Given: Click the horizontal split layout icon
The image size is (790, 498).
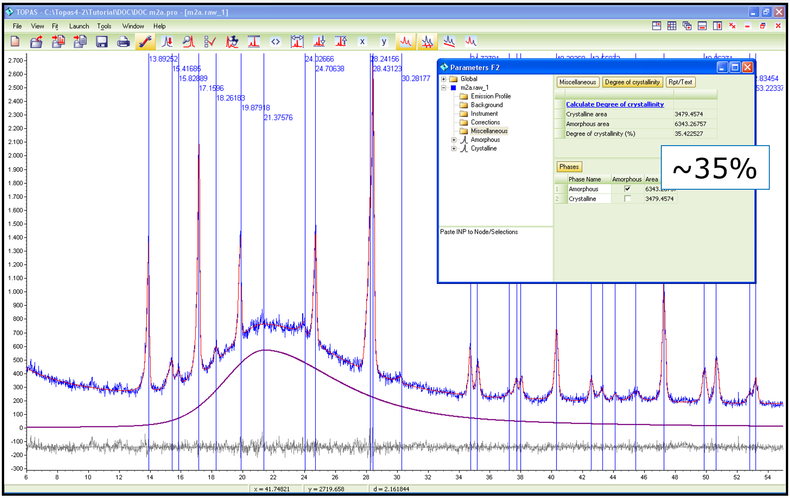Looking at the screenshot, I should click(702, 26).
